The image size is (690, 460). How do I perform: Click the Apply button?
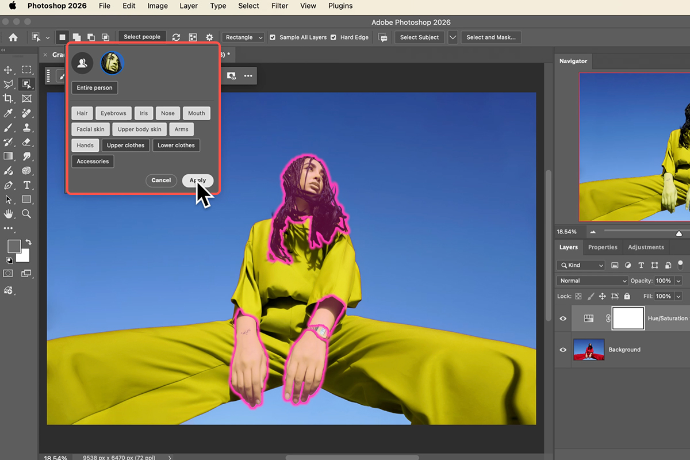198,180
